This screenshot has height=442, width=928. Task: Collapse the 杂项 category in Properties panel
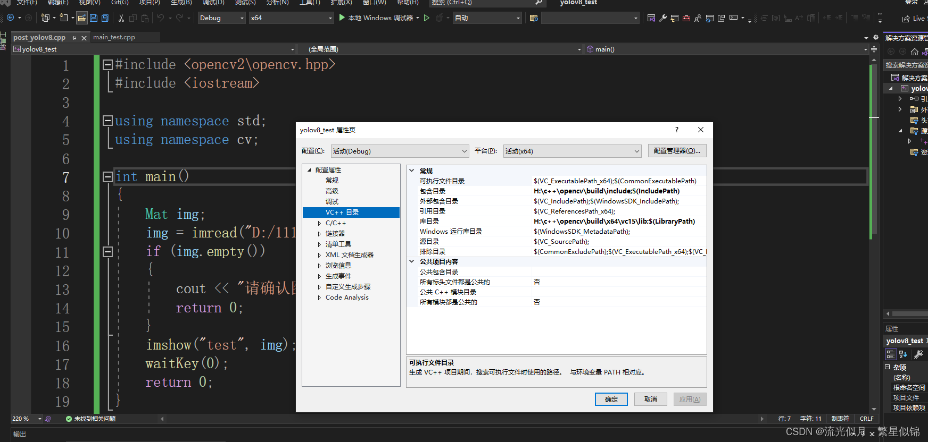pos(888,367)
